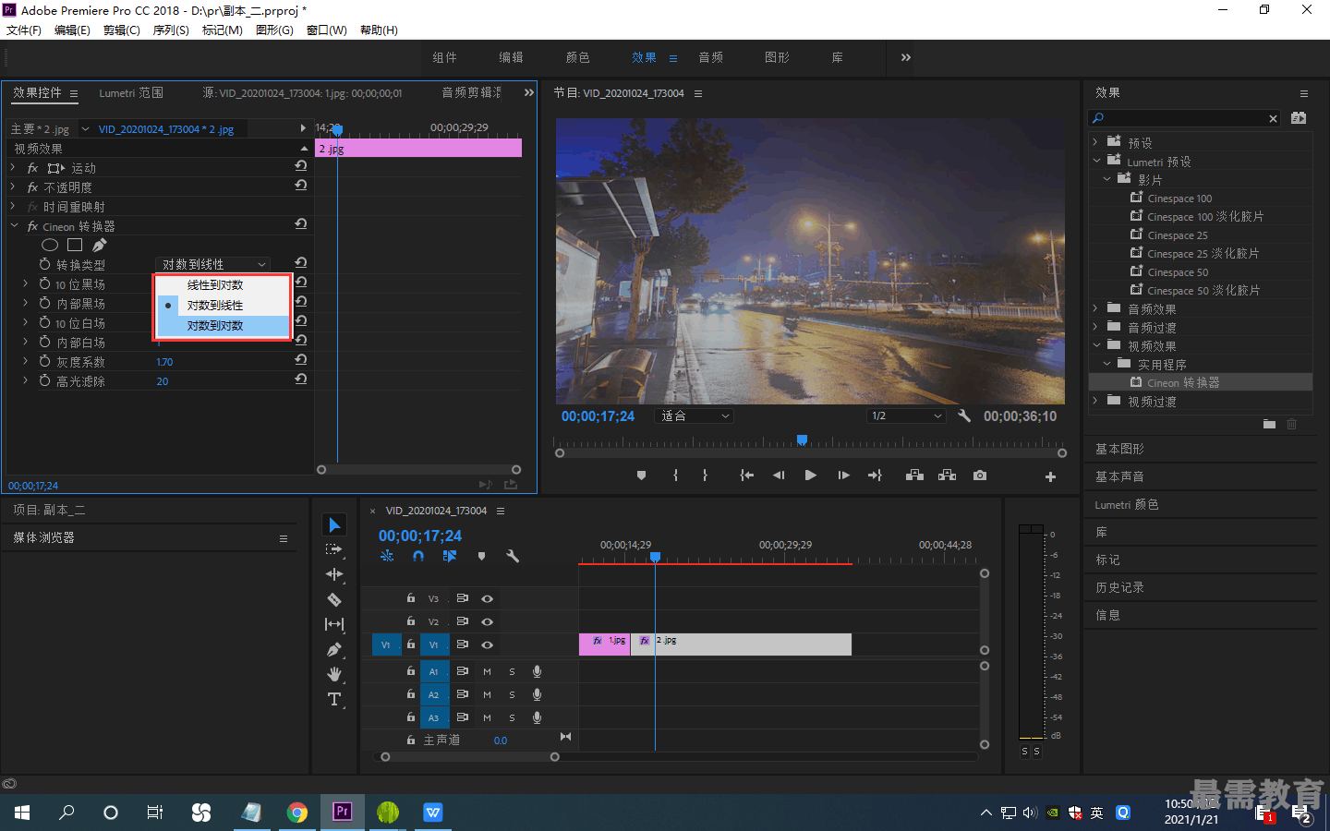Open program monitor settings wrench
This screenshot has height=831, width=1330.
pyautogui.click(x=964, y=415)
